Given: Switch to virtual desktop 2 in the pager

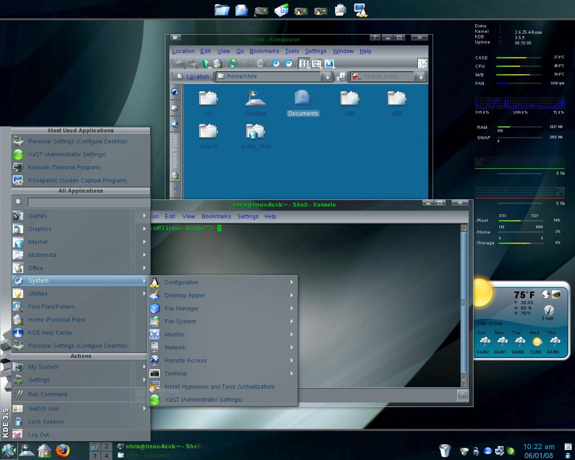Looking at the screenshot, I should point(106,446).
